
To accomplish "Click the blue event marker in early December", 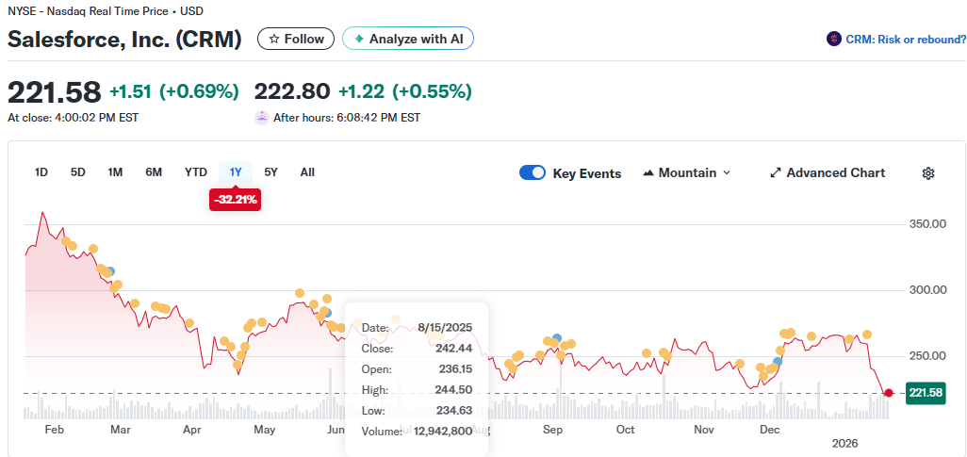I will [778, 362].
